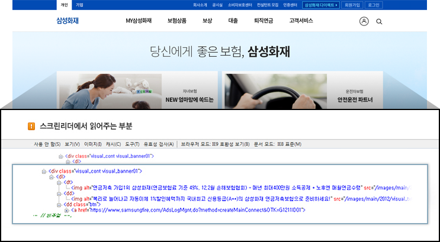Image resolution: width=440 pixels, height=242 pixels.
Task: Open the 운전자보험 steering wheel banner image
Action: (x=275, y=92)
